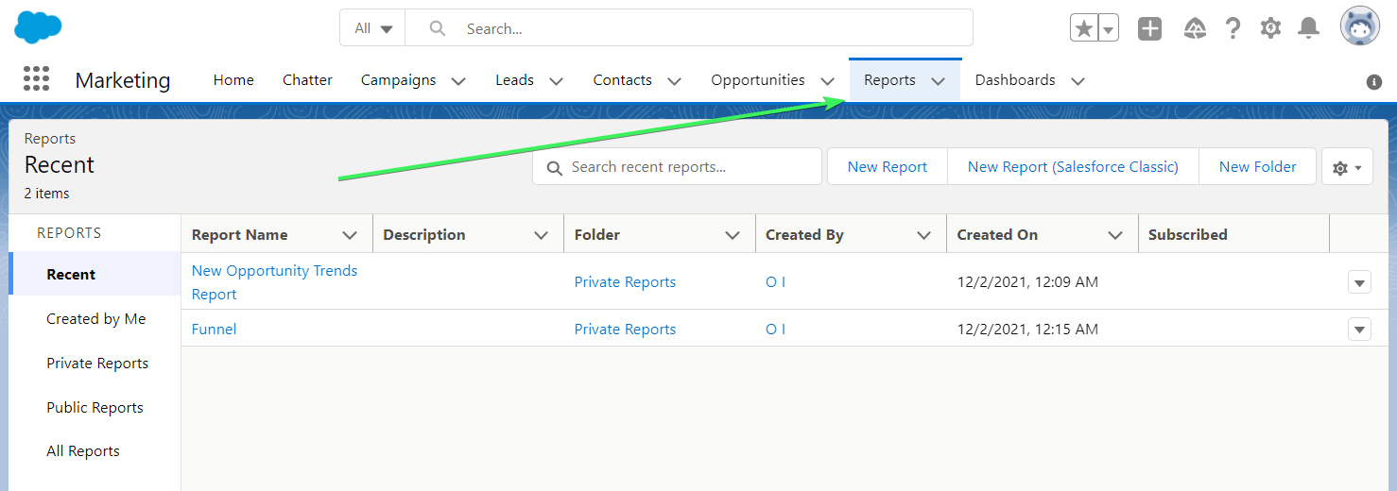This screenshot has width=1397, height=491.
Task: Open creator O I link in Funnel row
Action: (x=775, y=330)
